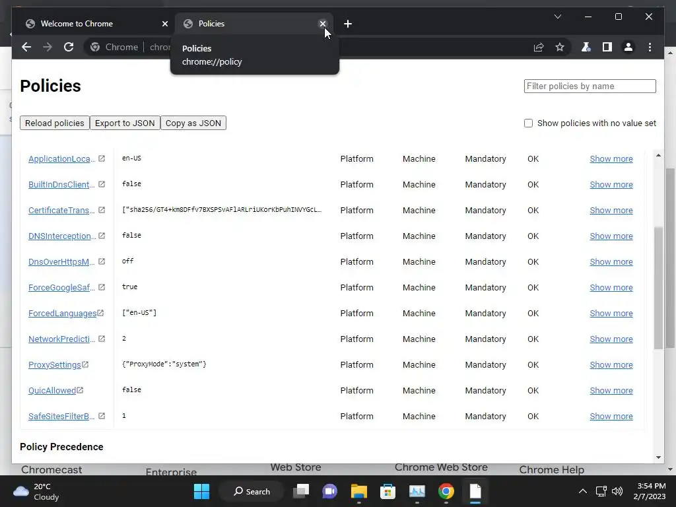The image size is (676, 507).
Task: Toggle the side panel icon
Action: tap(607, 47)
